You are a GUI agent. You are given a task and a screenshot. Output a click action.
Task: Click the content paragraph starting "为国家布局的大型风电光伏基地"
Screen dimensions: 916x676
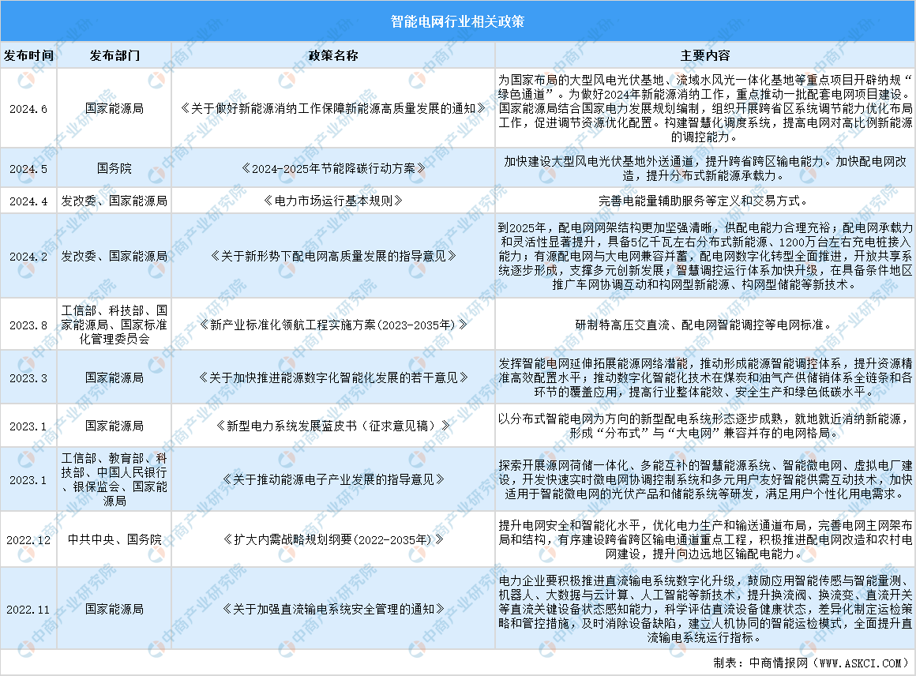[705, 109]
